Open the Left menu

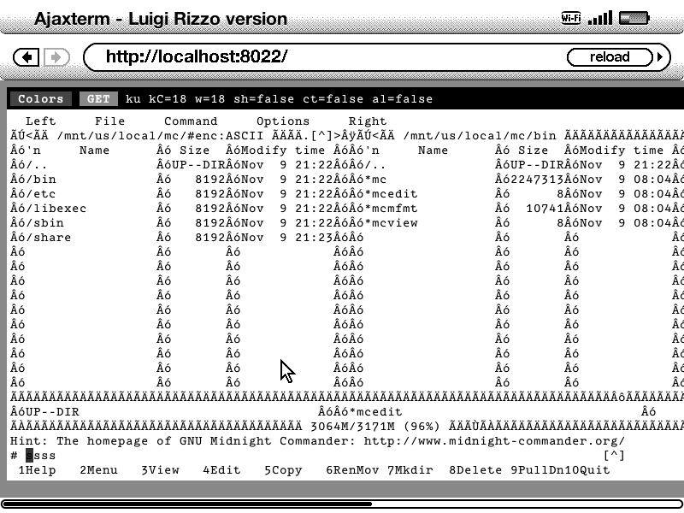[40, 121]
